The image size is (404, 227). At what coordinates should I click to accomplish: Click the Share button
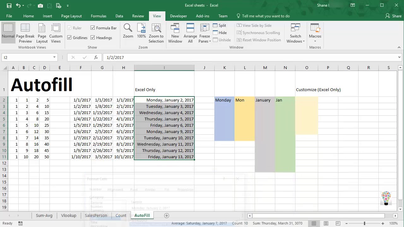tap(393, 16)
